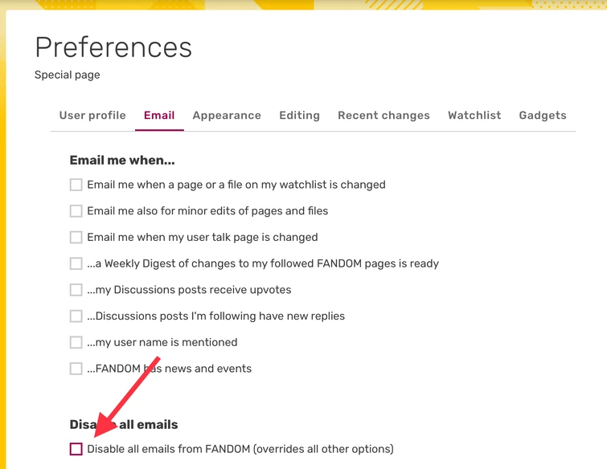607x469 pixels.
Task: Select the Email preferences tab
Action: point(159,115)
